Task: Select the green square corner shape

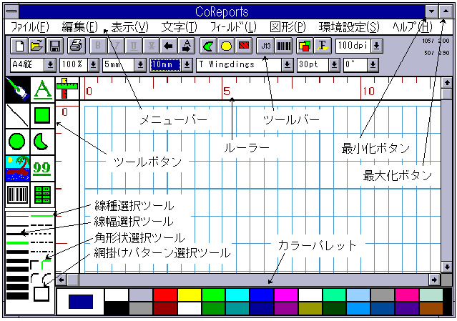Action: [x=46, y=265]
